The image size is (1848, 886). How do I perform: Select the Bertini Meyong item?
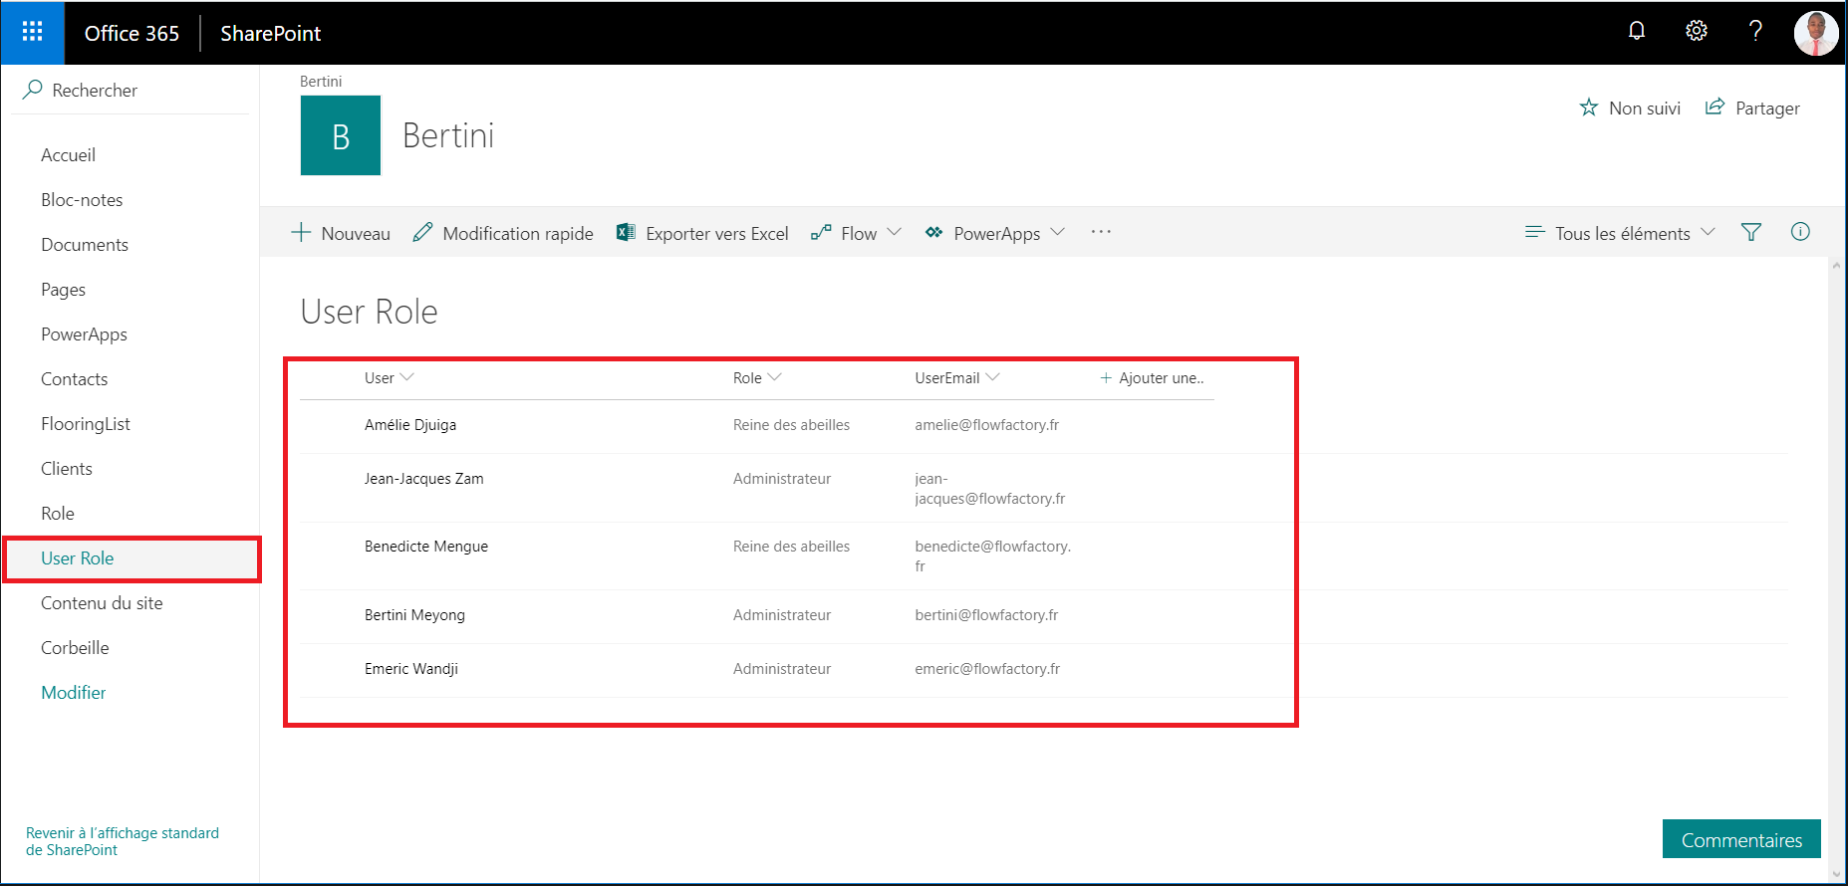(414, 615)
